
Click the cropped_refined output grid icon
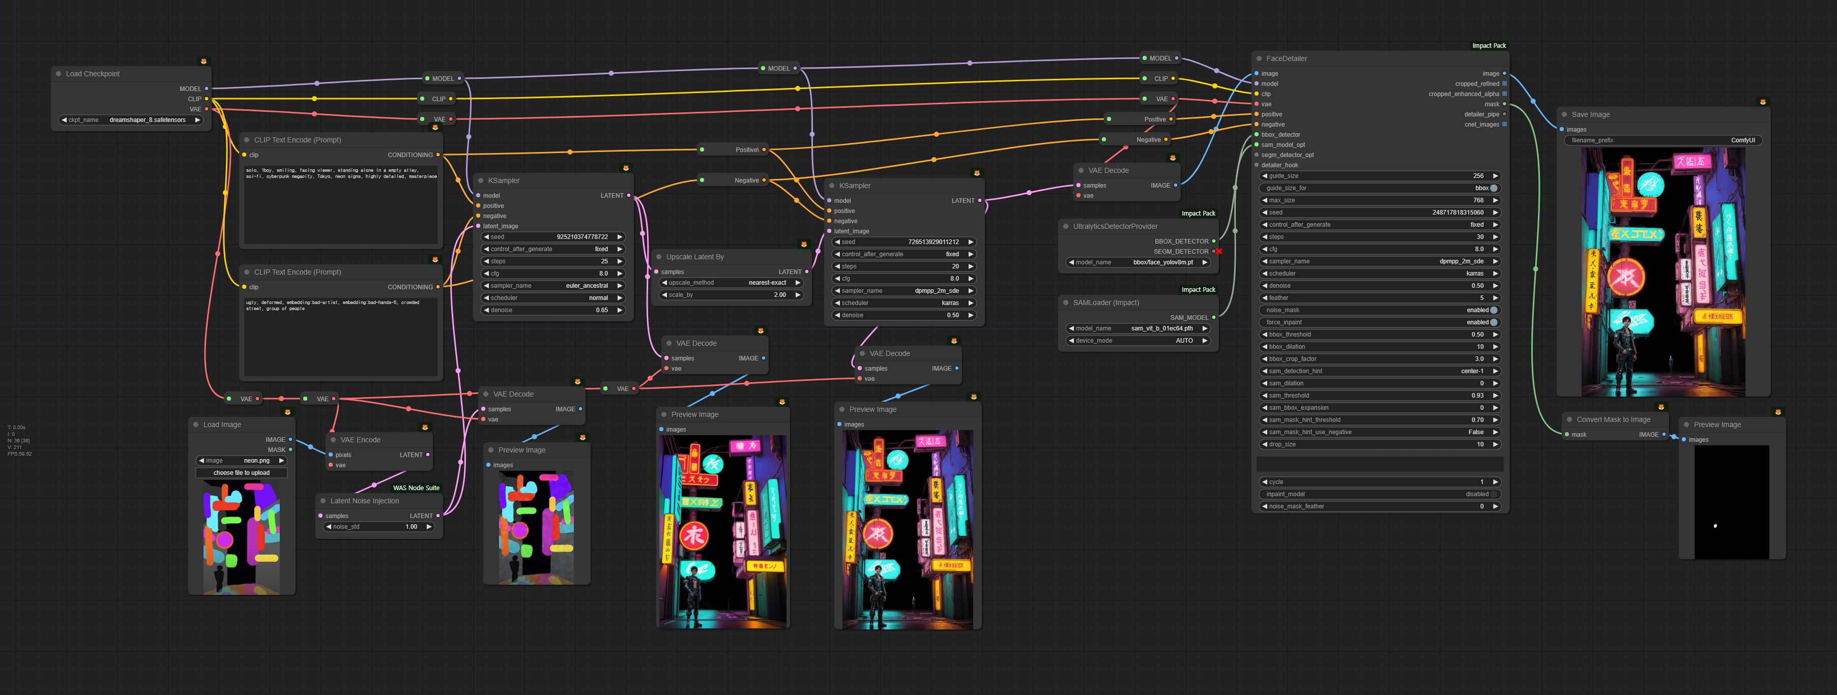click(1504, 83)
